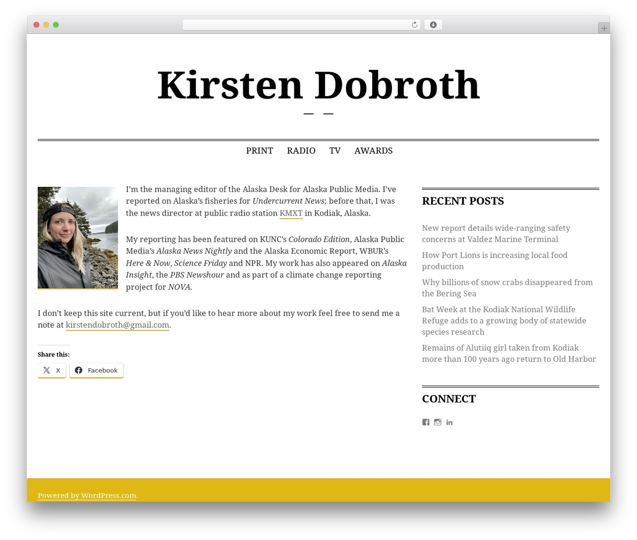Select the RECENT POSTS heading

tap(463, 201)
